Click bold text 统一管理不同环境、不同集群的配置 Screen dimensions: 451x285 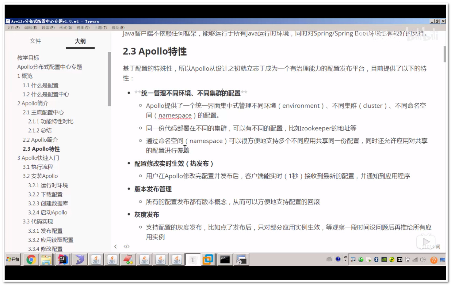[x=191, y=93]
